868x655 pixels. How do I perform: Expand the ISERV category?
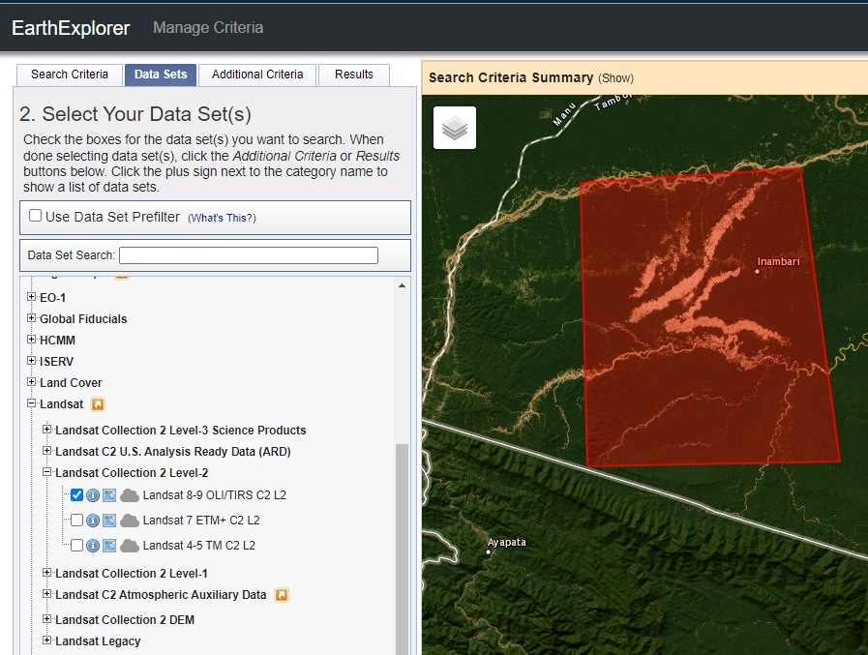(x=32, y=361)
